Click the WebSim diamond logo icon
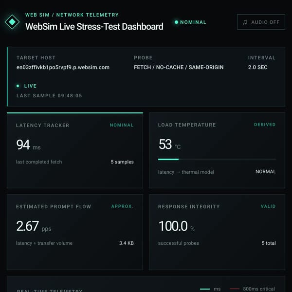 click(12, 22)
